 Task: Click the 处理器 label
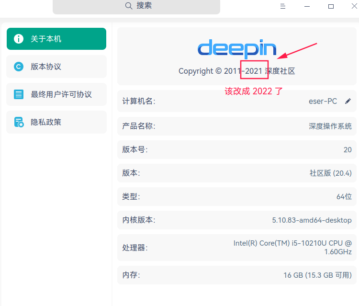[135, 248]
